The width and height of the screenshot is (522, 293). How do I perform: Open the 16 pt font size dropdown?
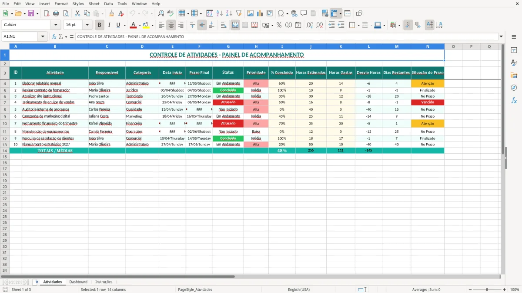87,25
